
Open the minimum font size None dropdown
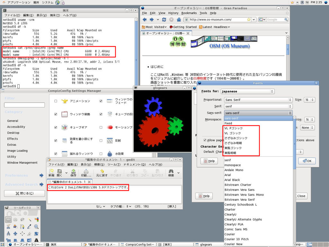[307, 128]
